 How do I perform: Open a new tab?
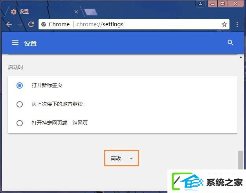click(x=91, y=12)
